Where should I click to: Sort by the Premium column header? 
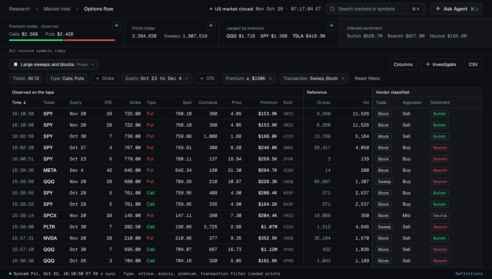269,102
